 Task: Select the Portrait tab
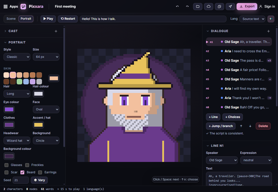pos(26,19)
